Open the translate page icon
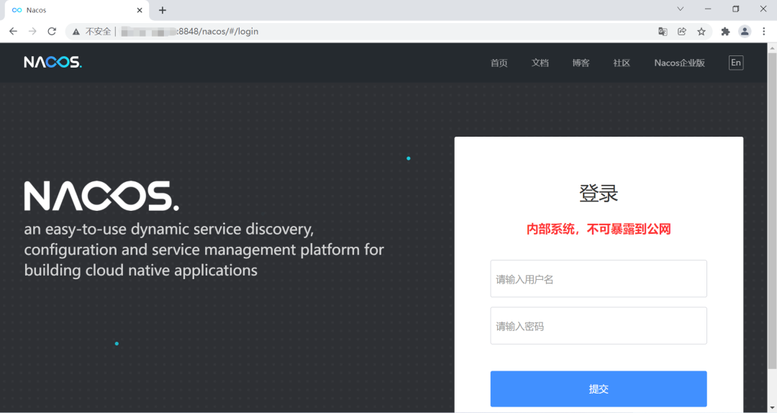777x413 pixels. 663,31
